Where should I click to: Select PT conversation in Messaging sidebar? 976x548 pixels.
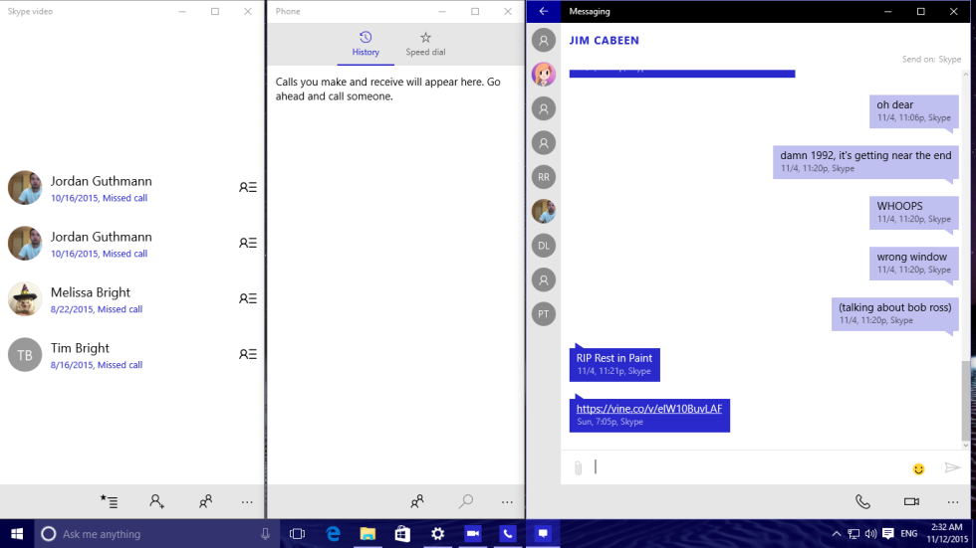pos(544,313)
